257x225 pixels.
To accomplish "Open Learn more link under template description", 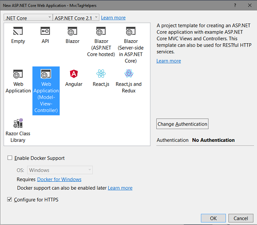I will coord(168,61).
